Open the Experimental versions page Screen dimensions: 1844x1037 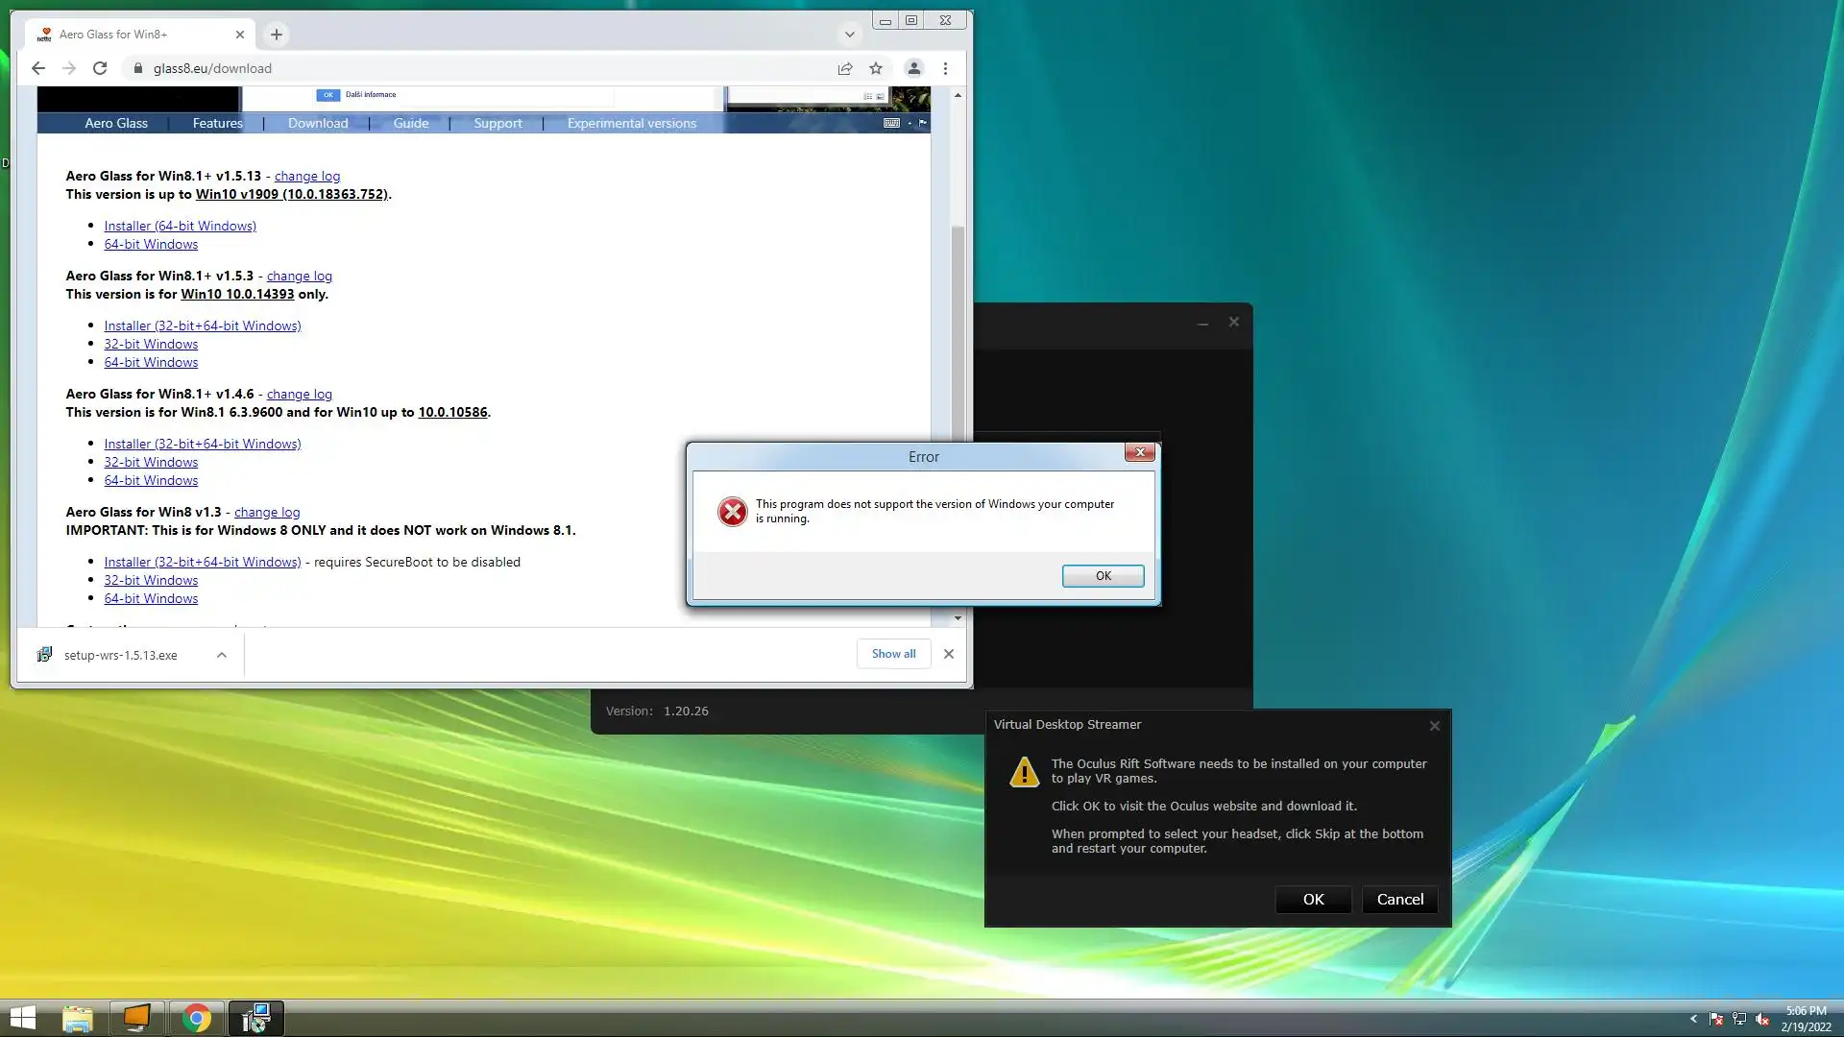(631, 123)
